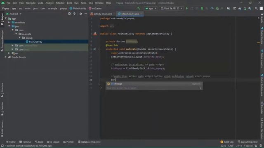Viewport: 264px width, 148px height.
Task: Click the Sync Project with Gradle icon
Action: pos(240,8)
